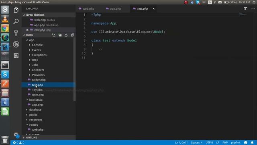This screenshot has width=257, height=145.
Task: Expand the Listeners folder
Action: click(38, 70)
